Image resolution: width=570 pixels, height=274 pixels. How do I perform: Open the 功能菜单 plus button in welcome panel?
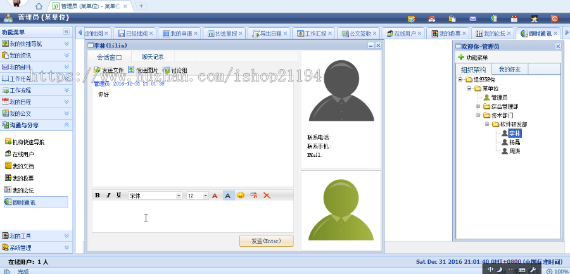pos(473,58)
